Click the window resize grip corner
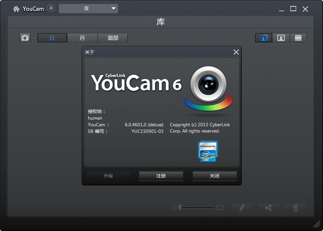 (x=317, y=225)
